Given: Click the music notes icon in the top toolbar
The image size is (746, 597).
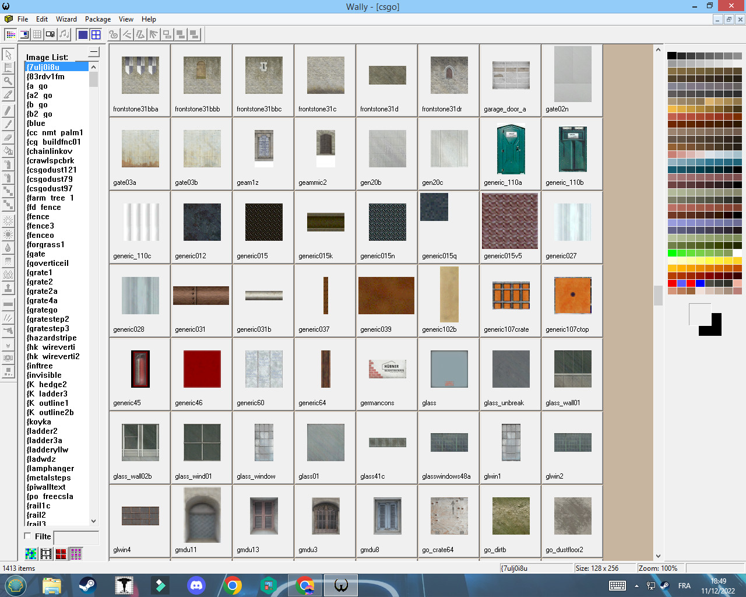Looking at the screenshot, I should (x=64, y=34).
